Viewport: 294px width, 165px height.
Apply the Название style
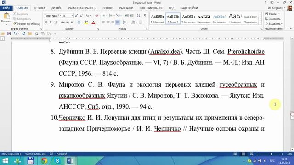coord(235,19)
